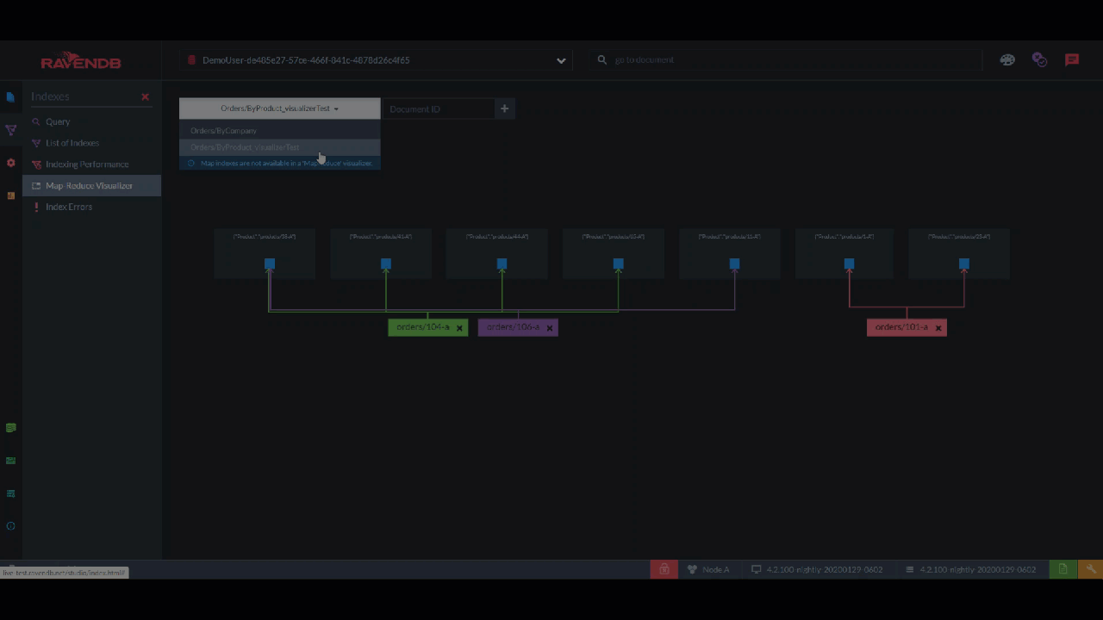This screenshot has height=620, width=1103.
Task: Open Indexing Performance view
Action: (x=87, y=164)
